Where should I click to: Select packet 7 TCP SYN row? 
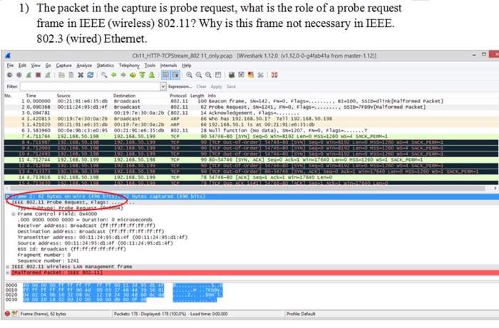click(251, 136)
